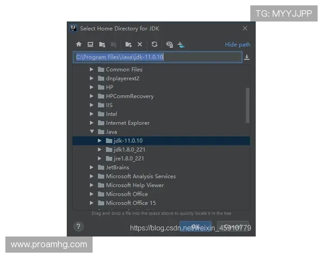Select Microsoft Office folder in tree
Image resolution: width=323 pixels, height=258 pixels.
click(127, 194)
